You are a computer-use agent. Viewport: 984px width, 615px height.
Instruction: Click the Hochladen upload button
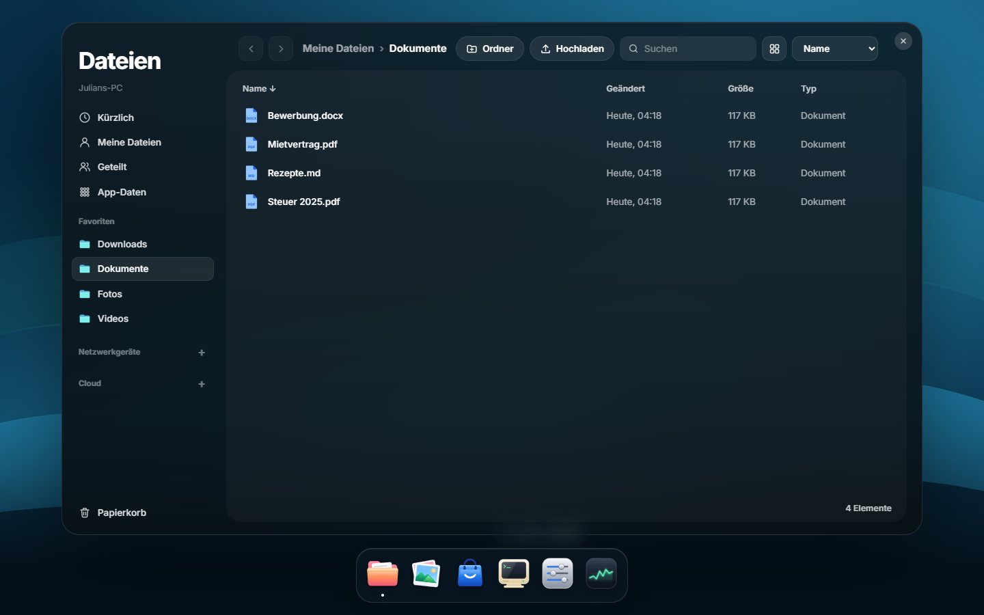click(x=572, y=49)
